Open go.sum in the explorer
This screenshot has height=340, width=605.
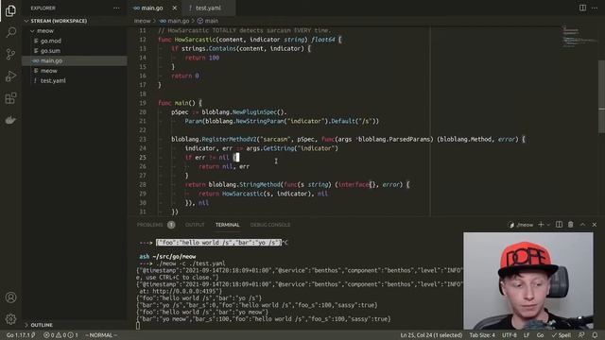50,51
